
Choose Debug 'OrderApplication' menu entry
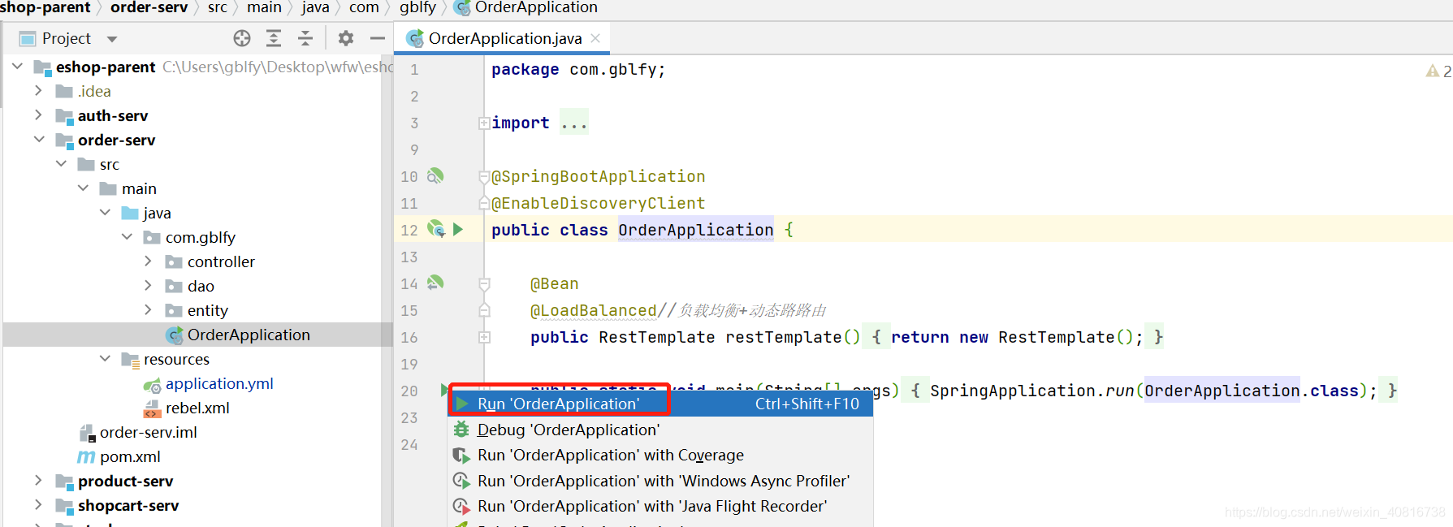pyautogui.click(x=660, y=430)
